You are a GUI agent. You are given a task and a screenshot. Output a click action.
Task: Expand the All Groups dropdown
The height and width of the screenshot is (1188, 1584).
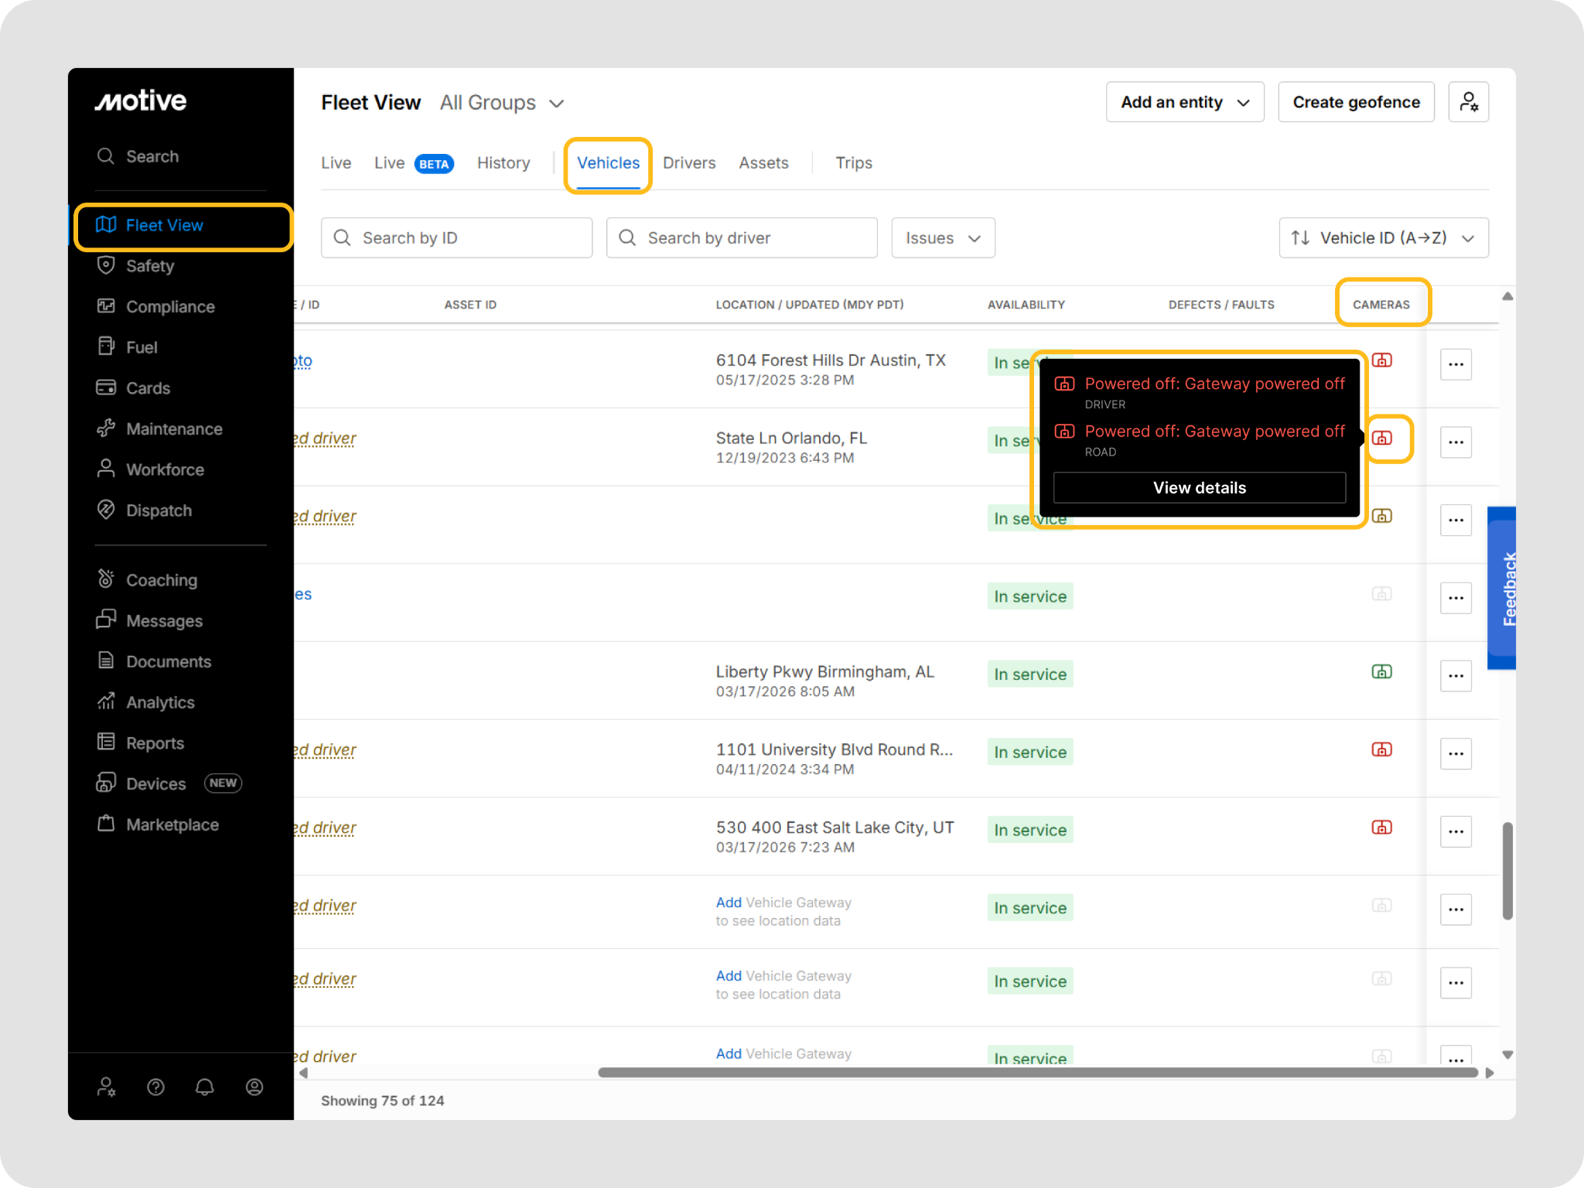(502, 103)
